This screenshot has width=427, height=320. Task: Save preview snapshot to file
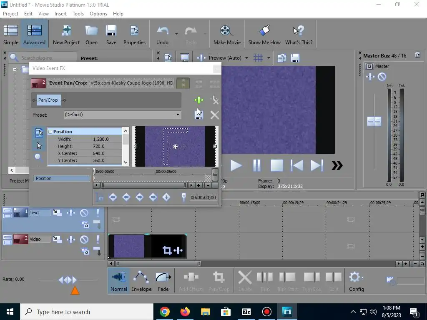pos(295,58)
